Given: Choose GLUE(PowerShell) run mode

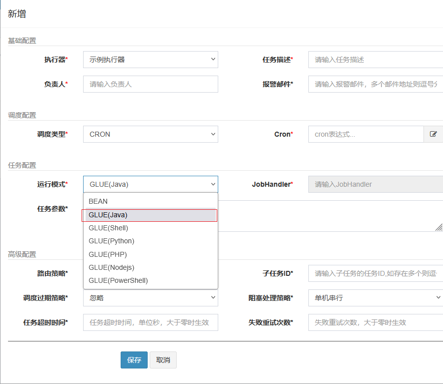Looking at the screenshot, I should click(x=151, y=280).
